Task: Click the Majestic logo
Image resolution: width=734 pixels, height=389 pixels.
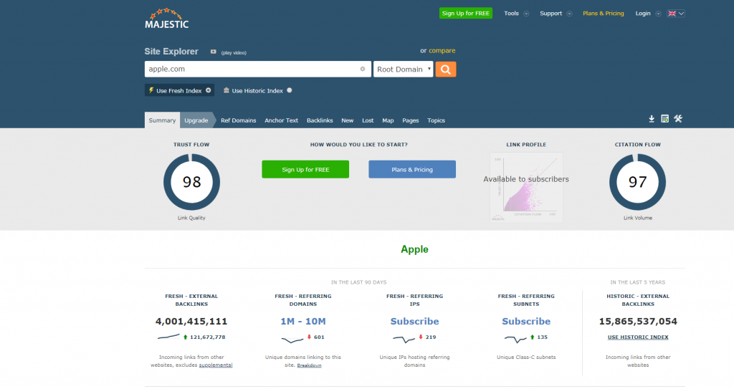Action: [x=166, y=19]
